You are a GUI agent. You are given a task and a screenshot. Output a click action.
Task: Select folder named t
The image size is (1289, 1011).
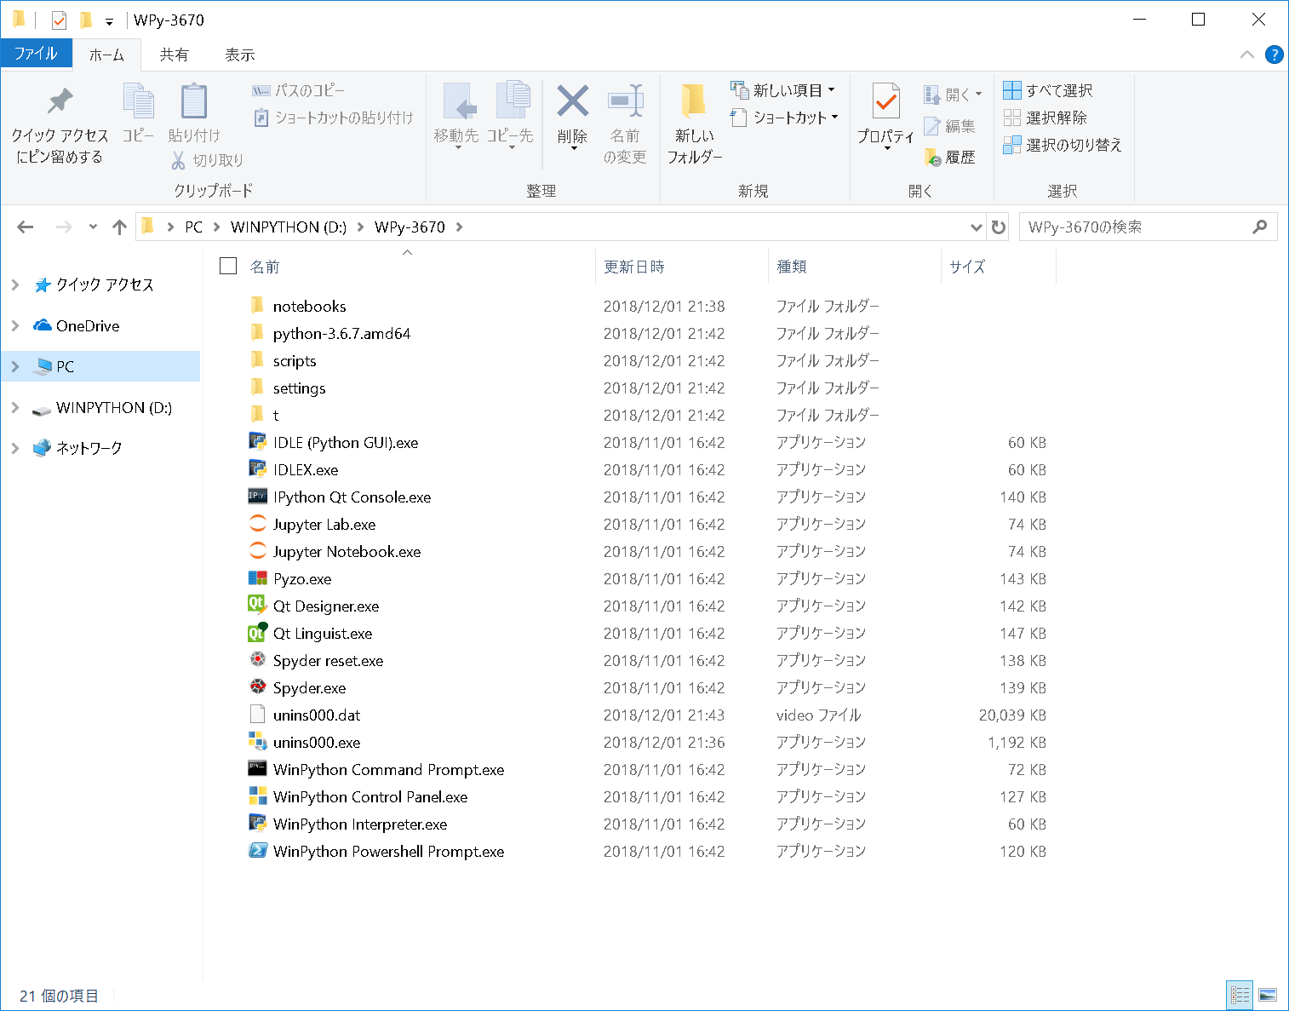(x=276, y=415)
